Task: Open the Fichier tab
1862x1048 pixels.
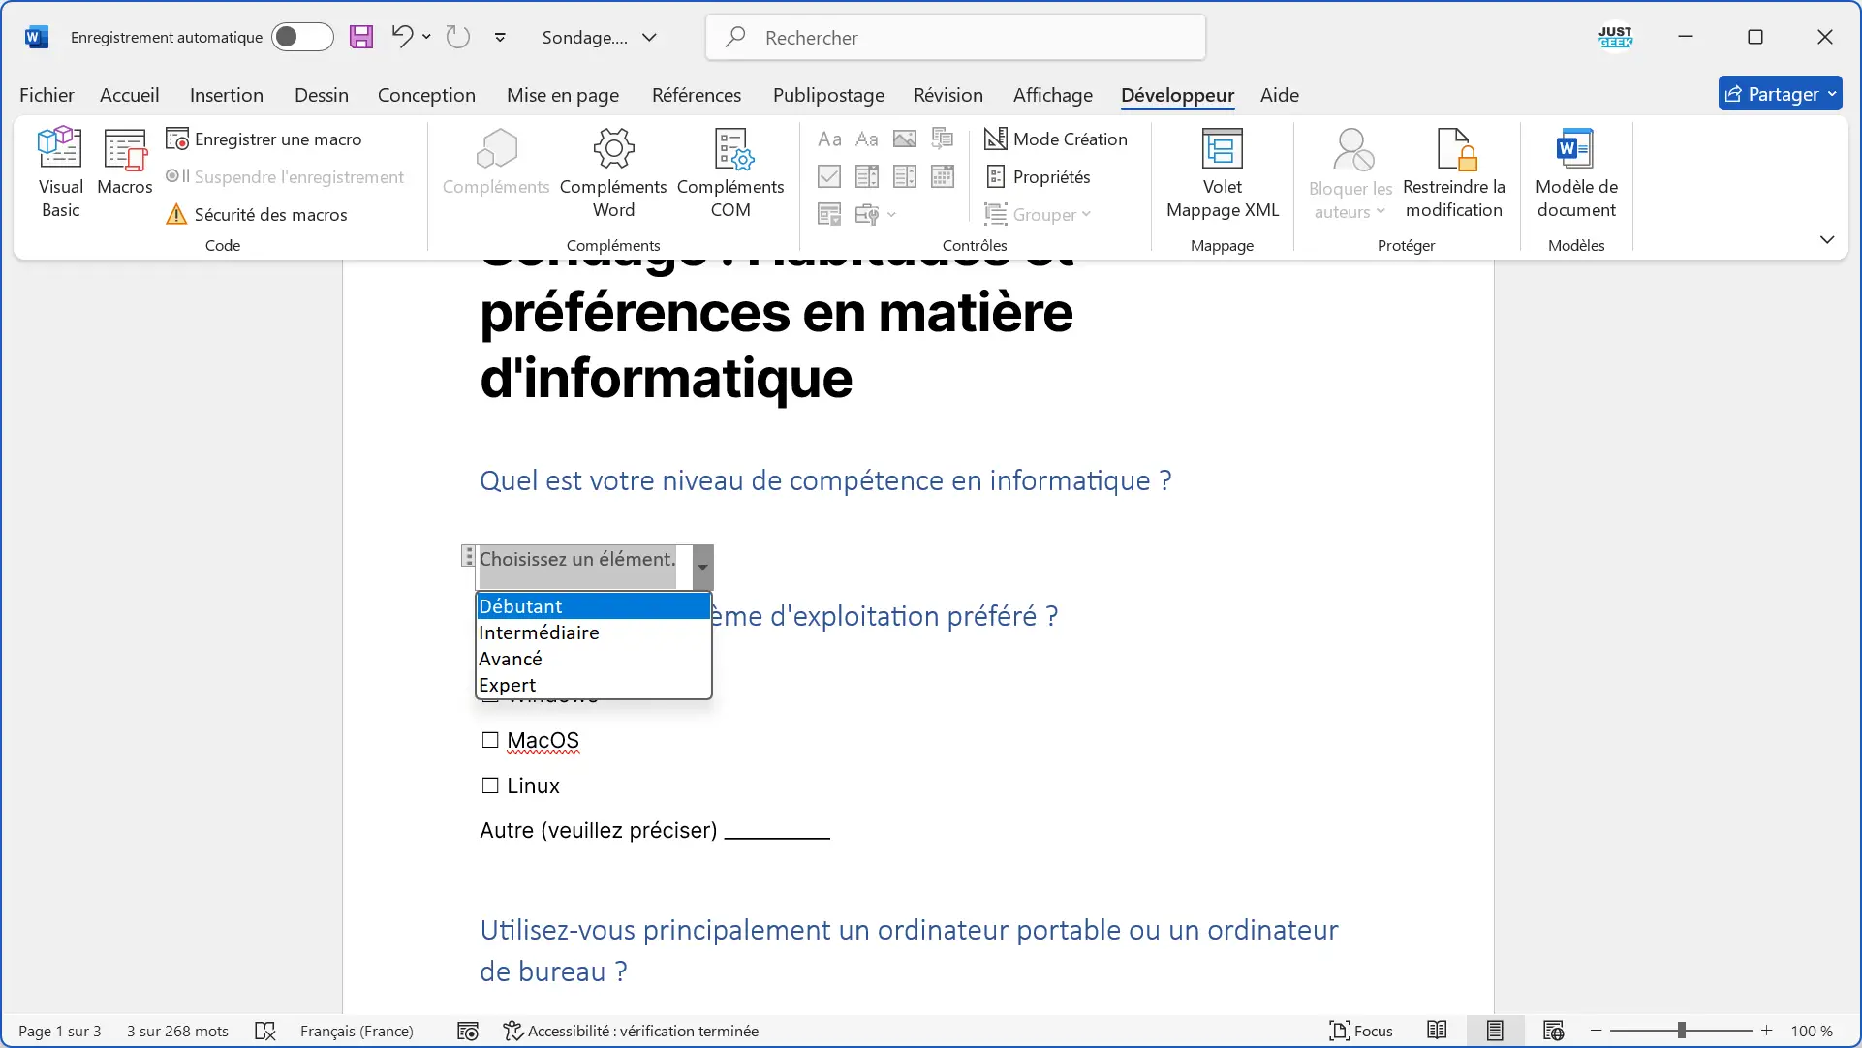Action: (47, 95)
